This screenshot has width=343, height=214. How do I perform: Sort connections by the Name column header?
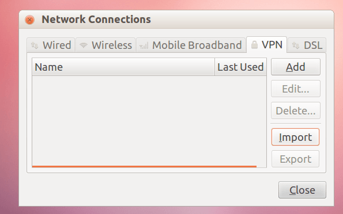(x=123, y=67)
